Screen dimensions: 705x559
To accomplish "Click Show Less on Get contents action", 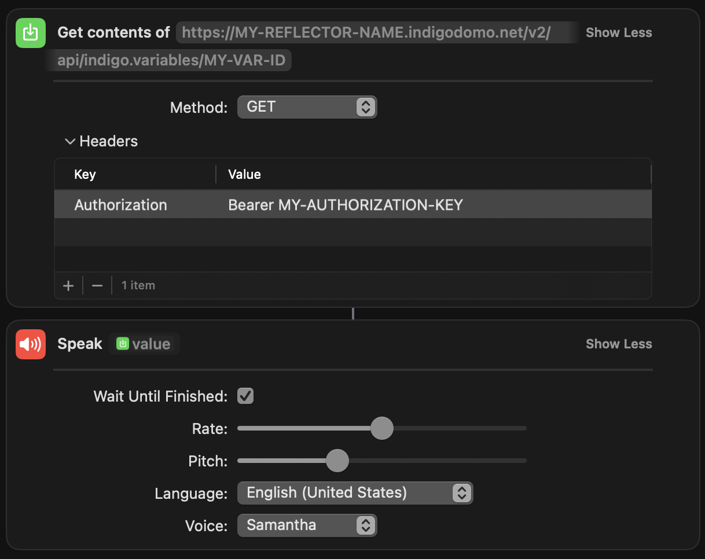I will pos(619,32).
